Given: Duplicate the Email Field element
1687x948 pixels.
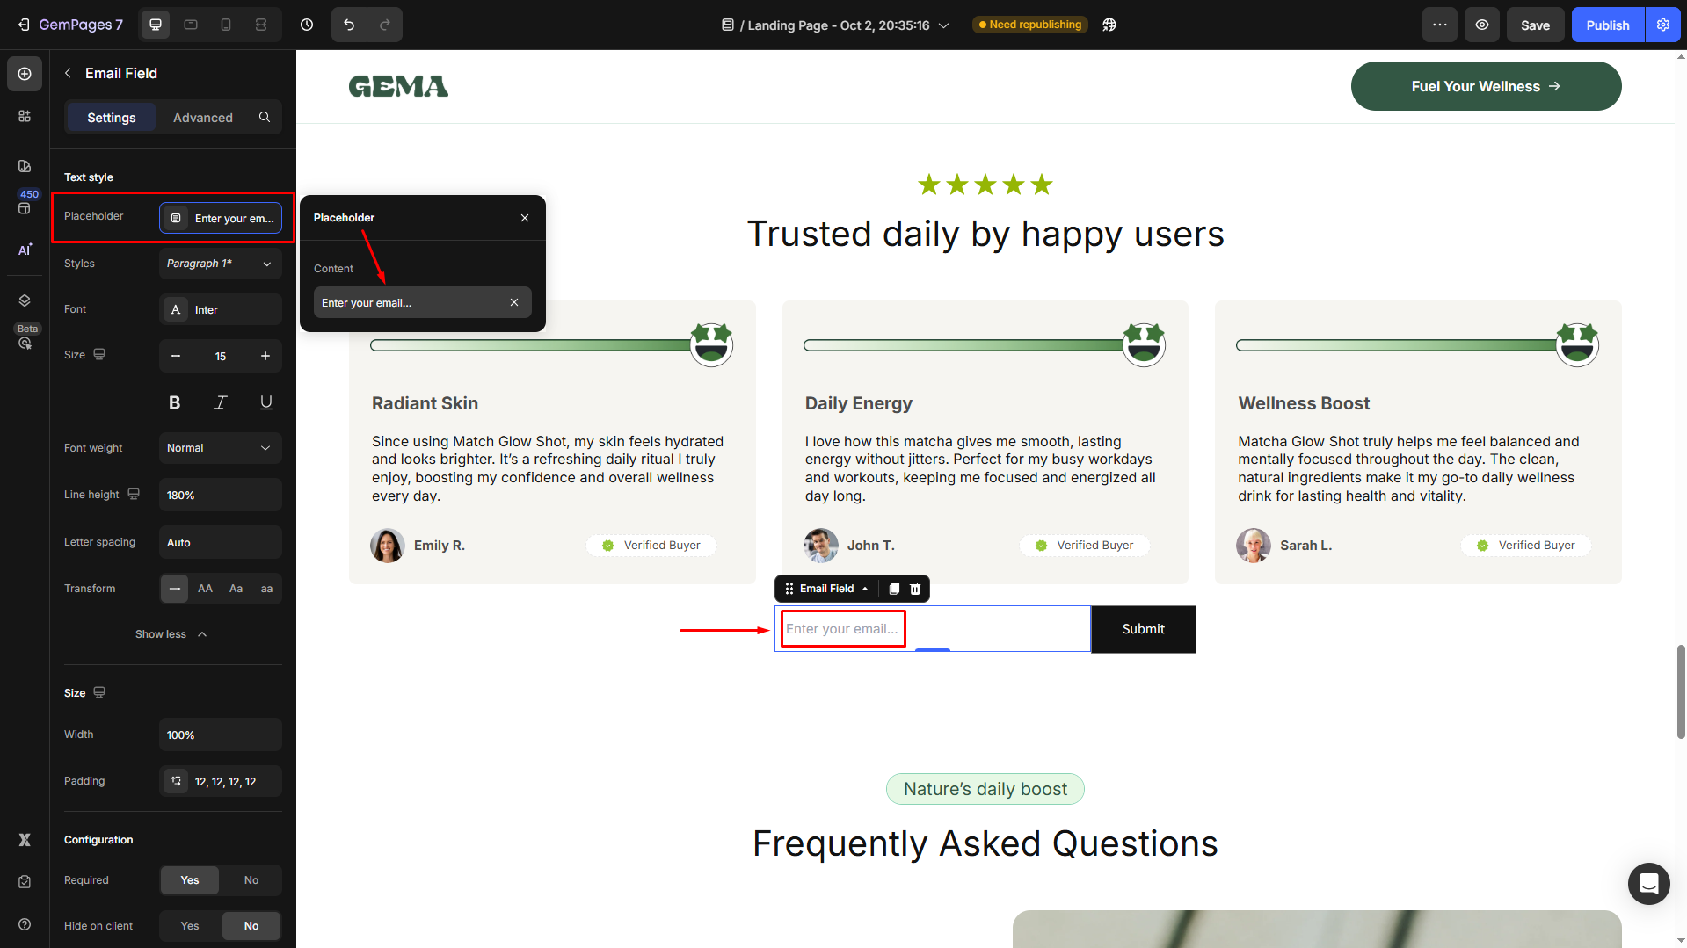Looking at the screenshot, I should tap(894, 589).
